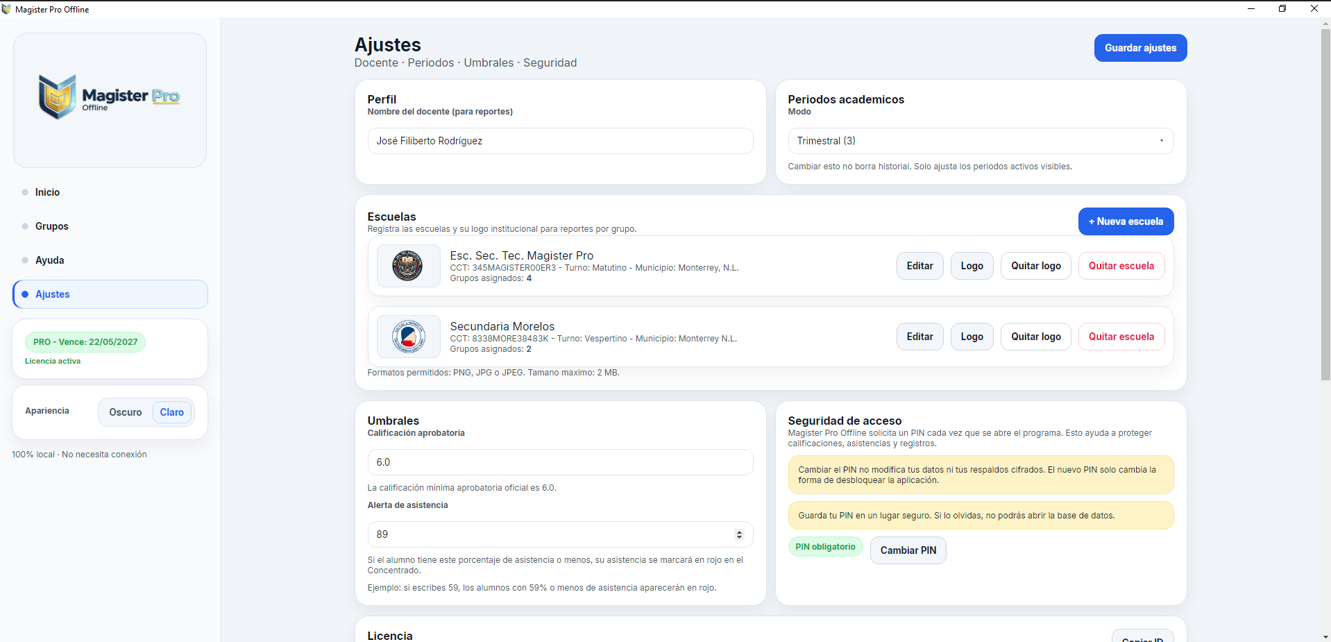
Task: Remove the Esc. Sec. Tec. Magister Pro school
Action: pos(1121,266)
